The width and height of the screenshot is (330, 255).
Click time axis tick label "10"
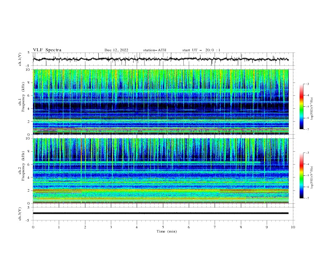point(293,227)
